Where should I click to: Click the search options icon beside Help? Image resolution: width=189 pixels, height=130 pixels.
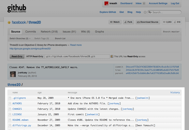coord(145,12)
